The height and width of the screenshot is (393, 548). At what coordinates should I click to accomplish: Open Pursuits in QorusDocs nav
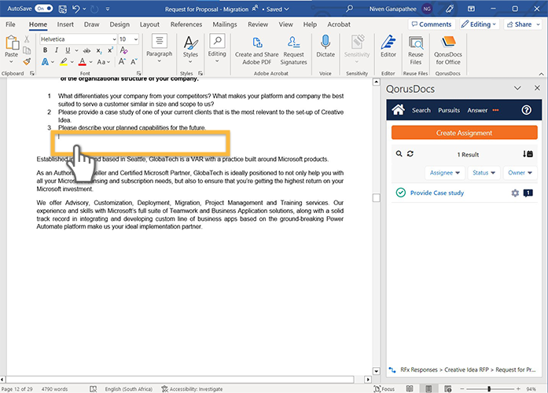[x=449, y=110]
